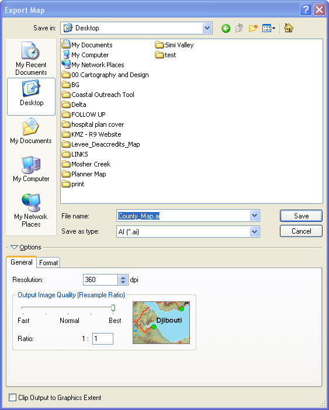Open My Network Places in the sidebar
This screenshot has width=329, height=410.
(31, 210)
